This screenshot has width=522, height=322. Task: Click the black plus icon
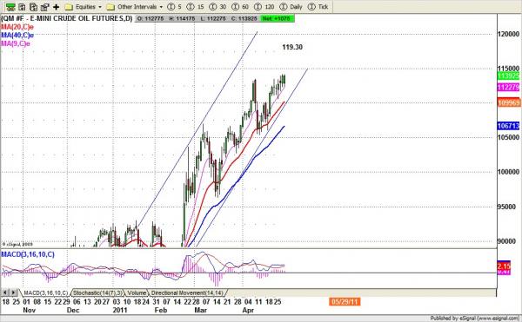point(56,7)
